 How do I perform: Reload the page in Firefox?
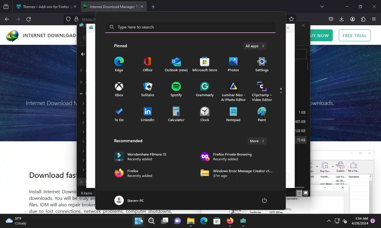29,19
